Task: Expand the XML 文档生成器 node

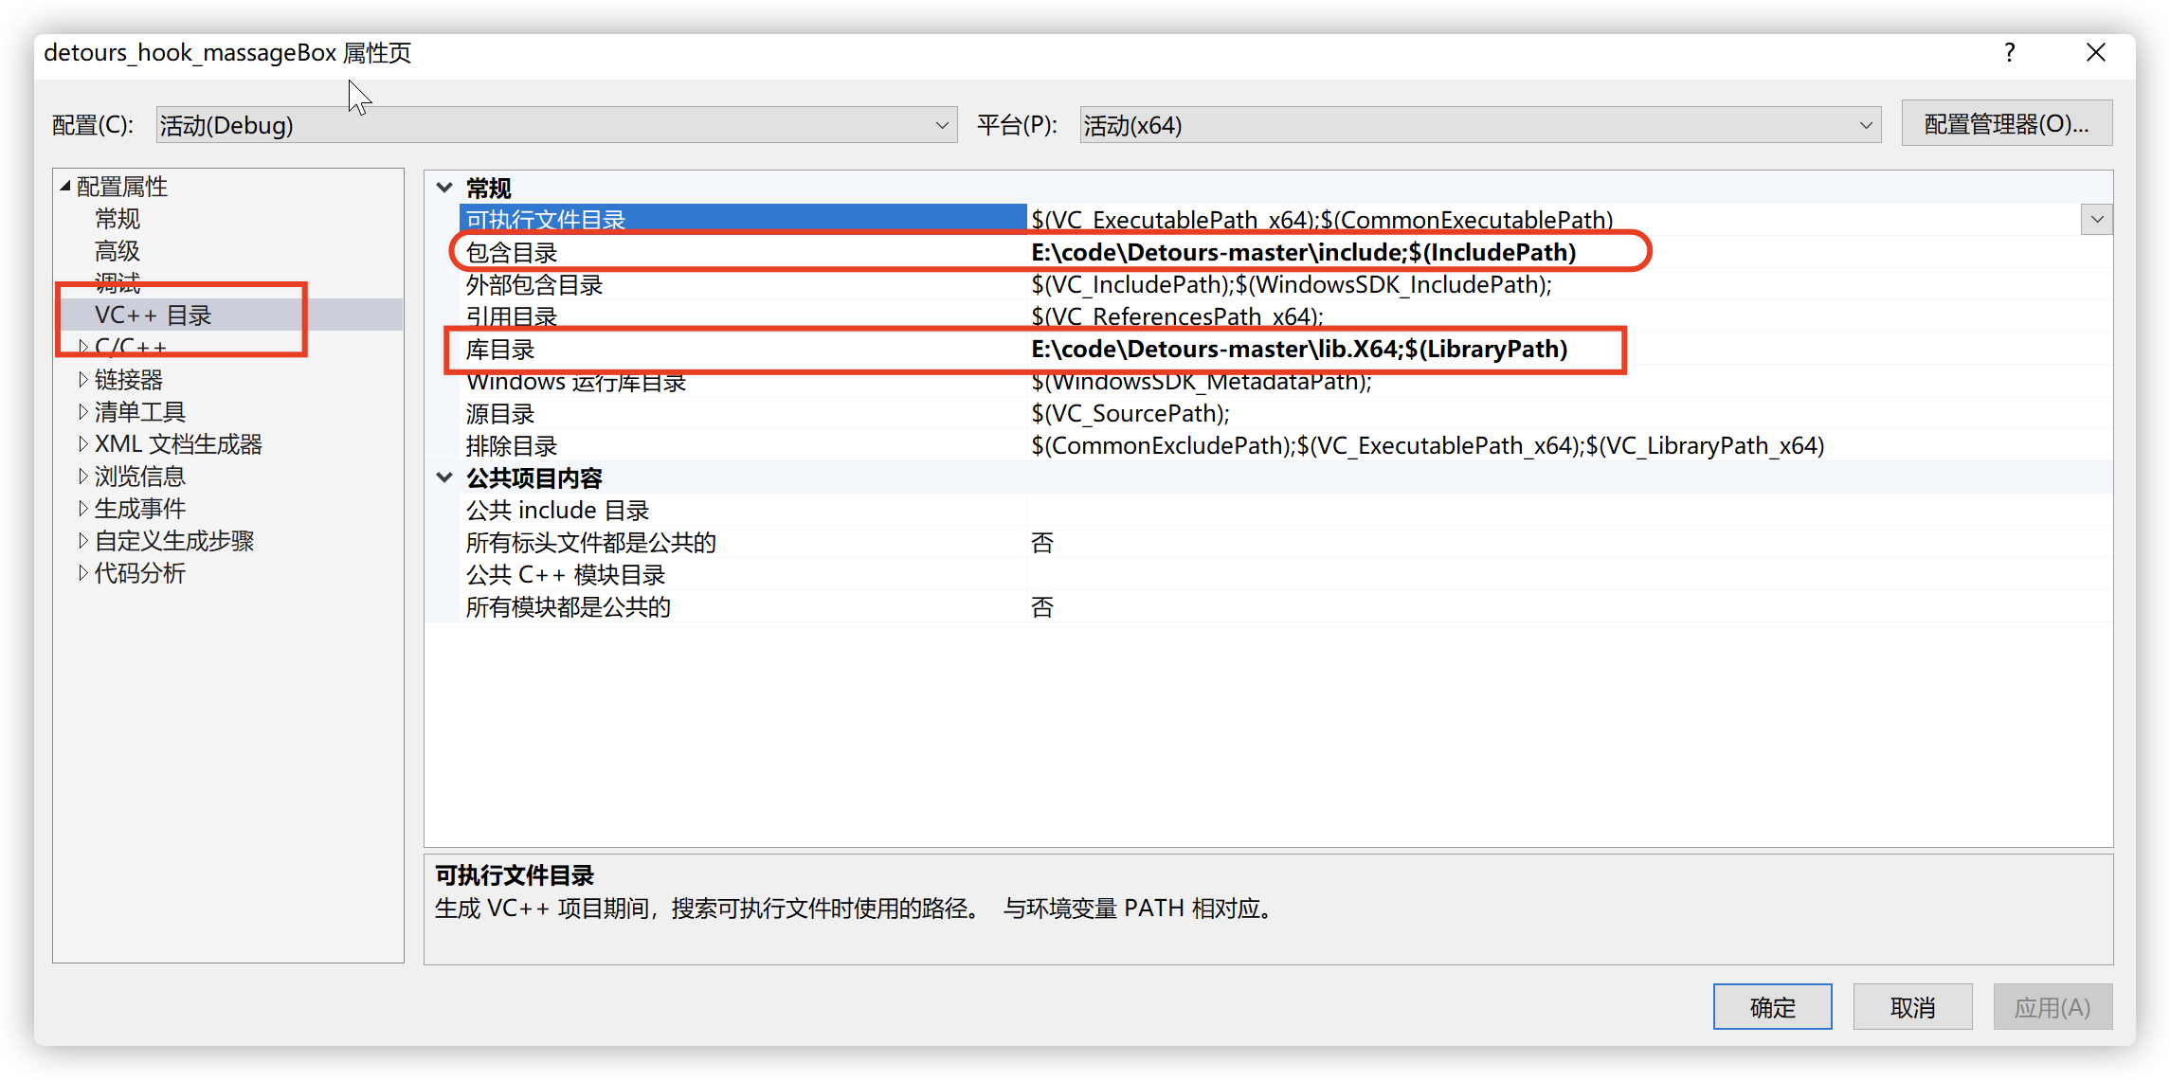Action: [x=83, y=444]
